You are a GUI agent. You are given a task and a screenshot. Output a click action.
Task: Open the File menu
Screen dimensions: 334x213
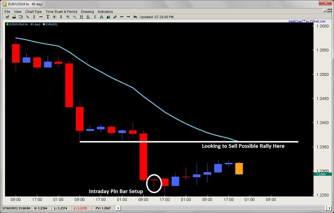pos(7,12)
